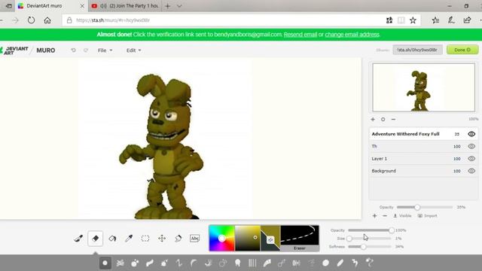The image size is (482, 271).
Task: Adjust the brush Size slider
Action: tap(370, 239)
